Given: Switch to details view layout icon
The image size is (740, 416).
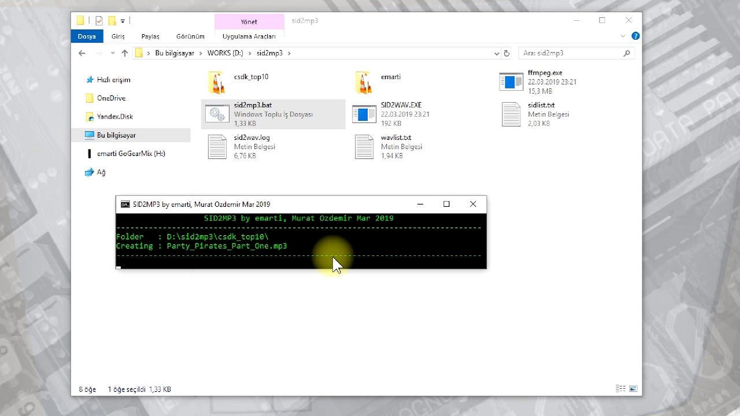Looking at the screenshot, I should coord(620,389).
